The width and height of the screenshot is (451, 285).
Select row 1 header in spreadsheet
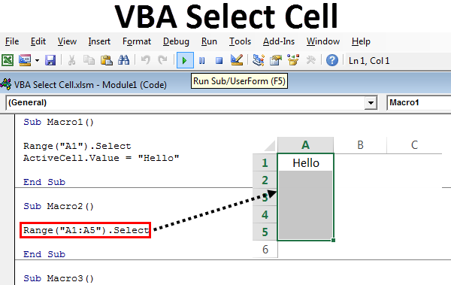click(265, 163)
